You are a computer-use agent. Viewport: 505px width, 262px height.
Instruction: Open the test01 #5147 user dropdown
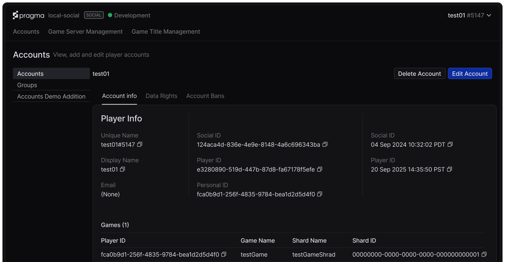(469, 15)
